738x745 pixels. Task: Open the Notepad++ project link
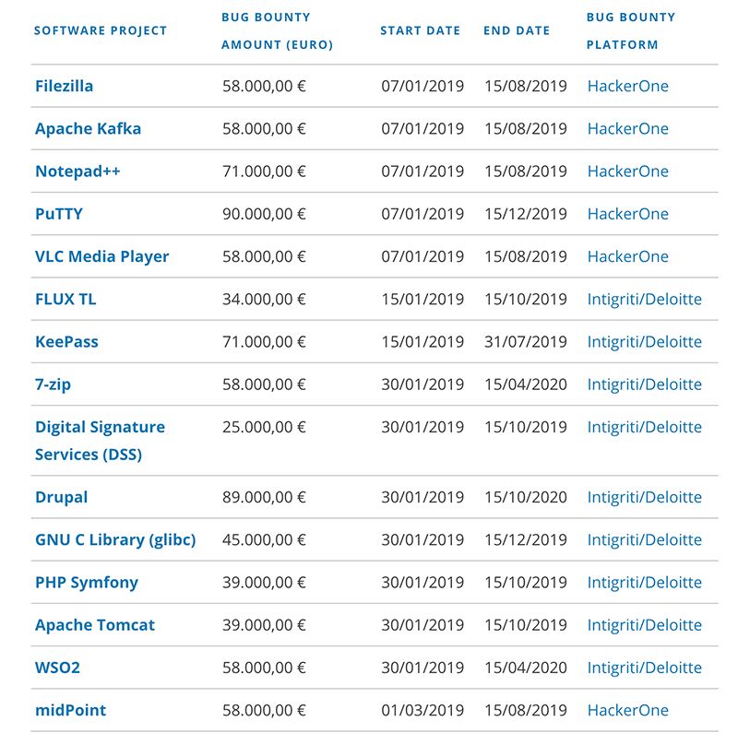pos(77,171)
